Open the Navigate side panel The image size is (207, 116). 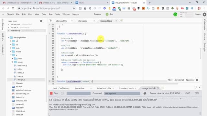tap(3, 37)
